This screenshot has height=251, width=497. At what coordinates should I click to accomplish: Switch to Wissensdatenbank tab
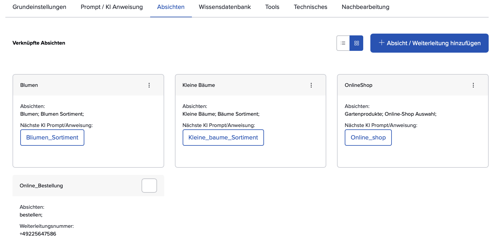(x=225, y=7)
